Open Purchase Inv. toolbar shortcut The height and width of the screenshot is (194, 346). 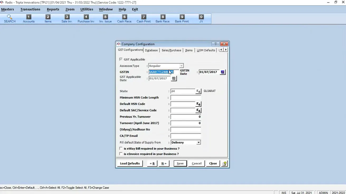pos(86,19)
